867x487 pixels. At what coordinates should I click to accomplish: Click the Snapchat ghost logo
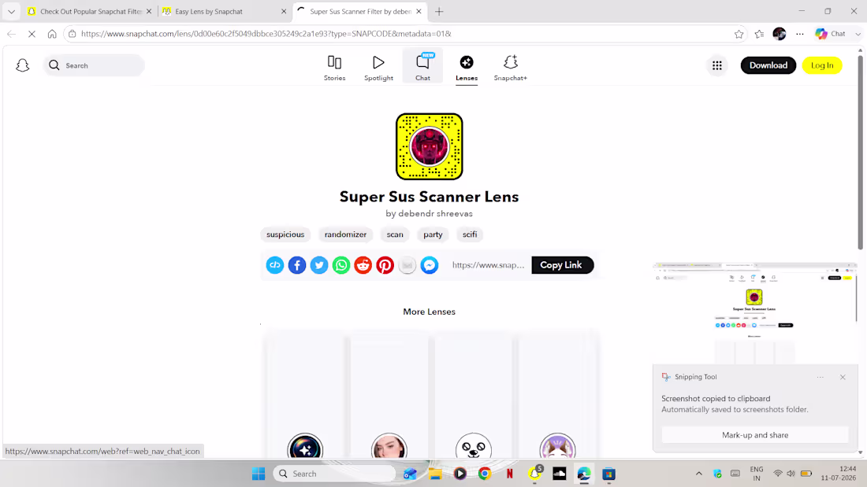23,65
